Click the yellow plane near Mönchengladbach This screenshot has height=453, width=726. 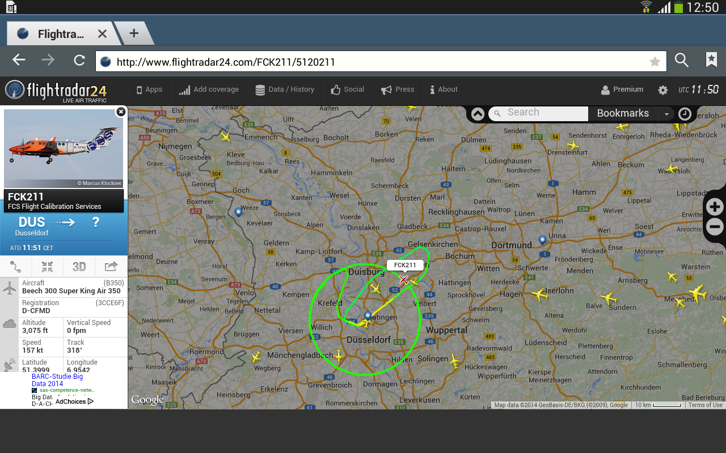(339, 356)
